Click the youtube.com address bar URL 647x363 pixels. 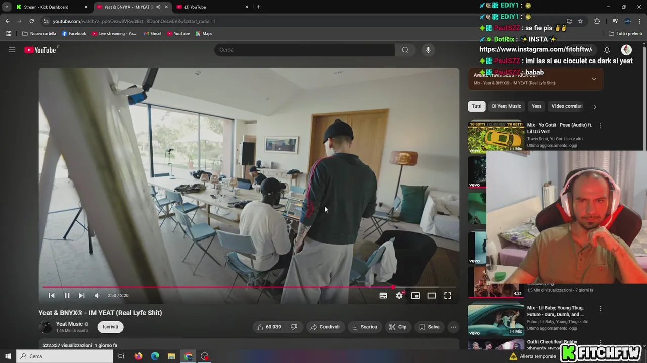tap(134, 21)
